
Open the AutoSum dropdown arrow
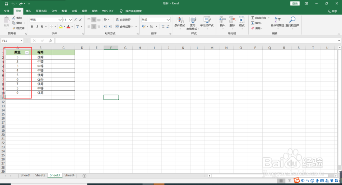(269, 18)
